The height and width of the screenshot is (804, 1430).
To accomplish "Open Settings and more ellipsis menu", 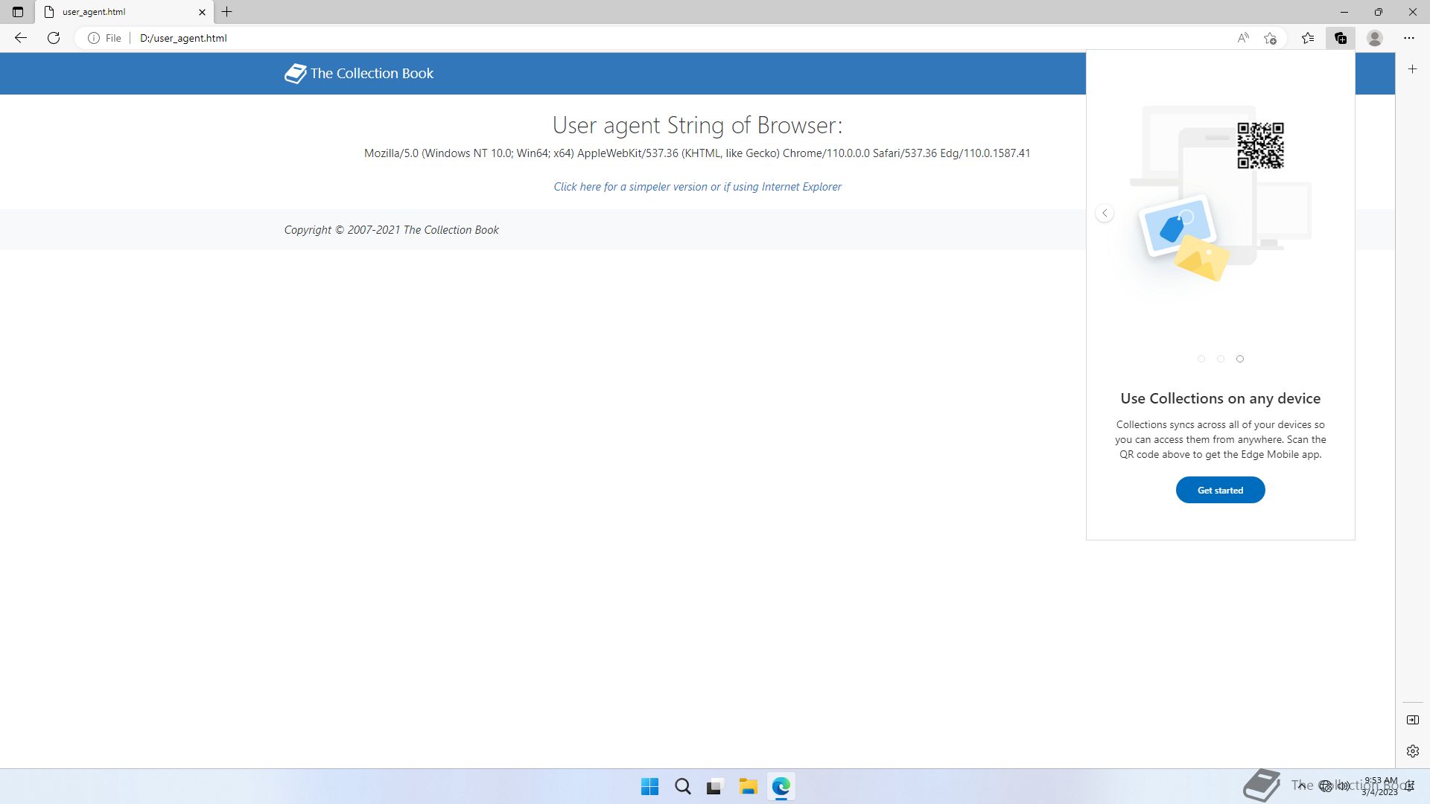I will [x=1408, y=38].
